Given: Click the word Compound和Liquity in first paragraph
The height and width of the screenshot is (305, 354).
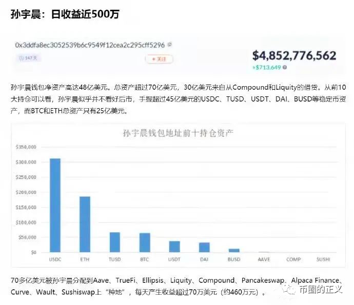Looking at the screenshot, I should coord(265,87).
